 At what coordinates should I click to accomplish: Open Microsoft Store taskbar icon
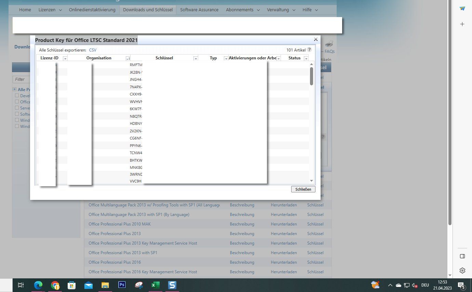tap(71, 285)
